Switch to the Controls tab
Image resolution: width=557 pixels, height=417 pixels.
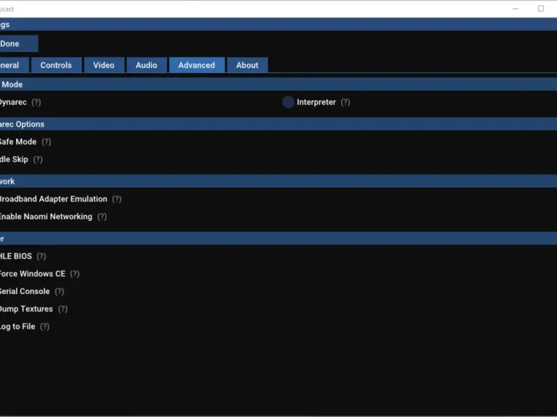(x=56, y=65)
